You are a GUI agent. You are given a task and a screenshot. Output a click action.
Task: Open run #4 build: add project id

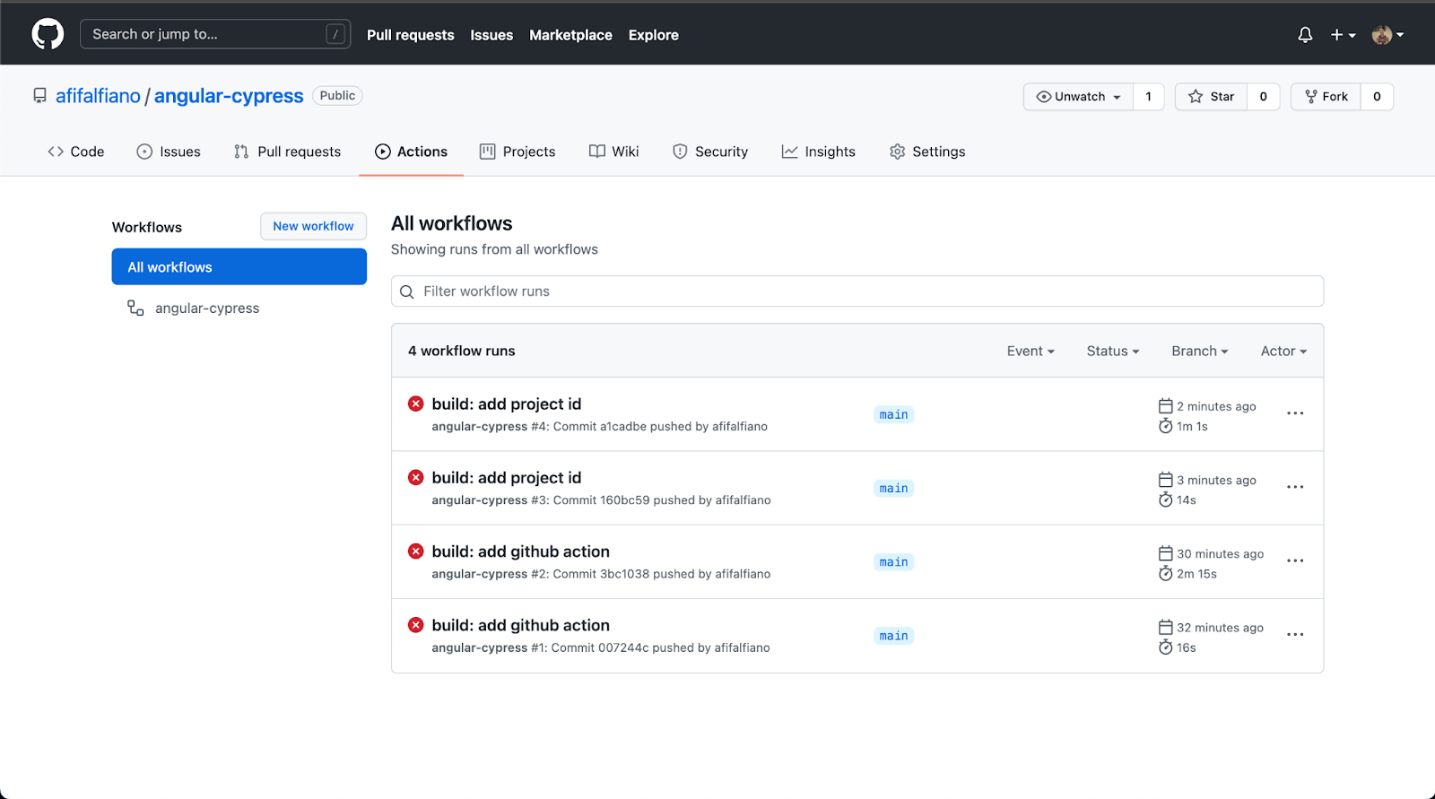(507, 404)
